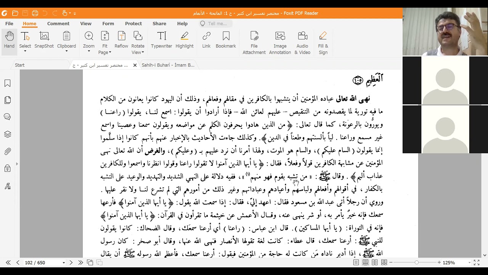Screen dimensions: 488x275
Task: Open the Comments side panel
Action: coord(8,117)
